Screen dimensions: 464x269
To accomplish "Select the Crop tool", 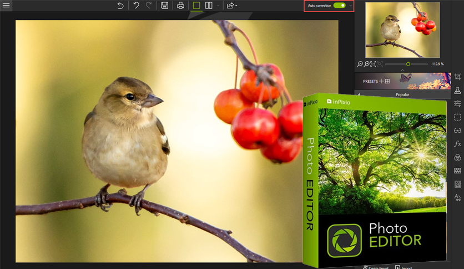I will [x=457, y=77].
